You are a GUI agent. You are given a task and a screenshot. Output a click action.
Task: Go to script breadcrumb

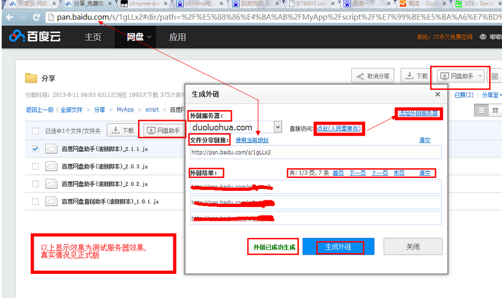pos(152,109)
